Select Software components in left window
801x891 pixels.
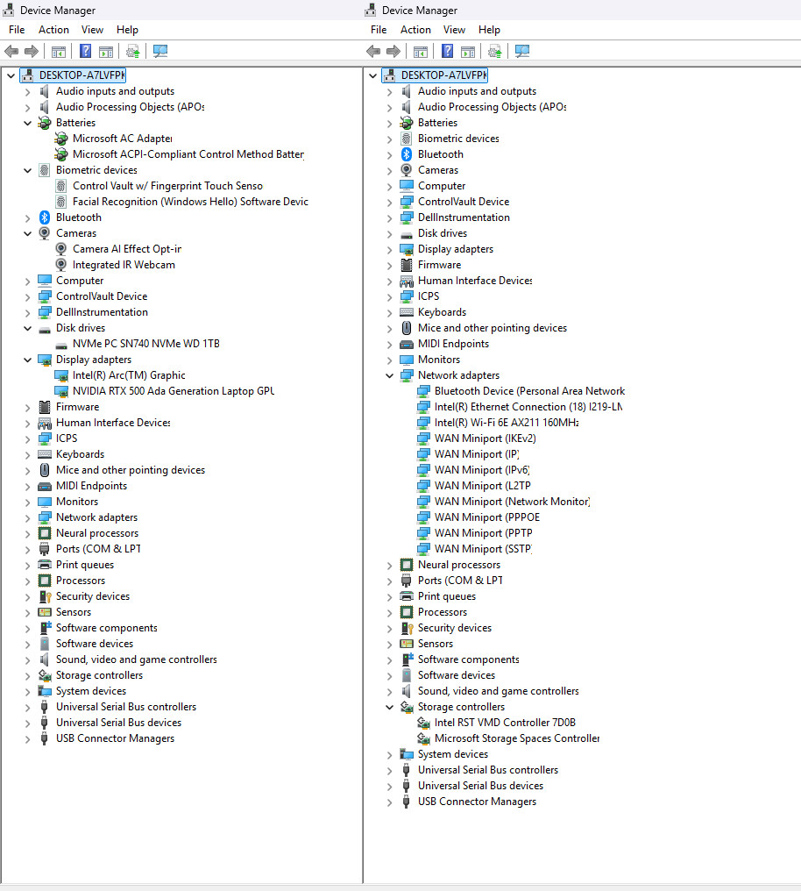pos(107,627)
